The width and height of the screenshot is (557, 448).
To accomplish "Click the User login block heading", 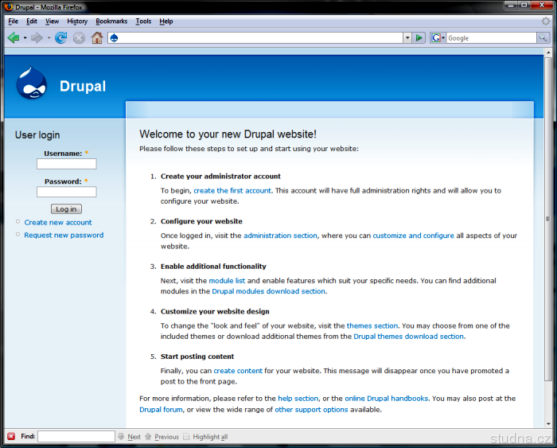I will point(37,135).
